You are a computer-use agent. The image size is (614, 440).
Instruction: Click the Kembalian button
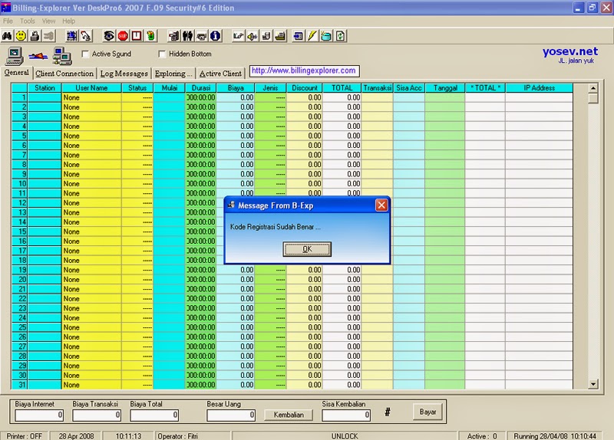point(289,415)
